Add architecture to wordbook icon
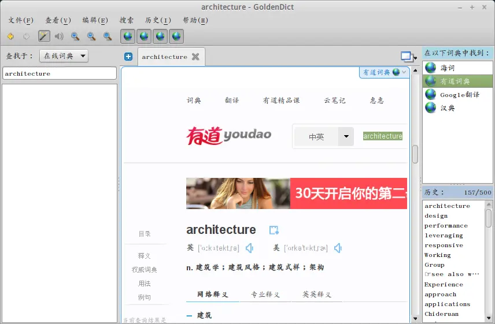 click(274, 230)
